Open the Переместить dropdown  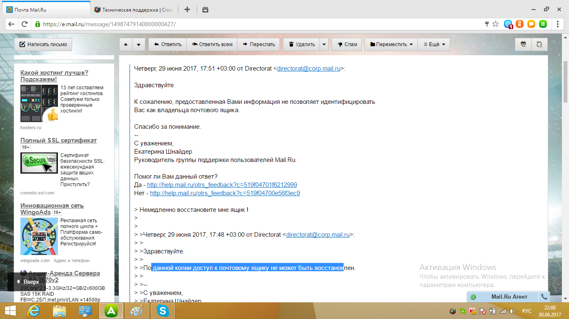[x=391, y=44]
